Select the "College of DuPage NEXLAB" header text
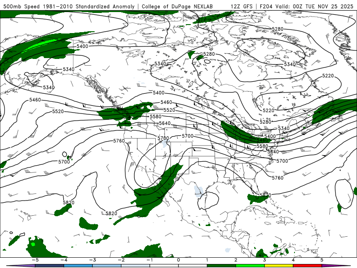The image size is (357, 268). point(177,6)
